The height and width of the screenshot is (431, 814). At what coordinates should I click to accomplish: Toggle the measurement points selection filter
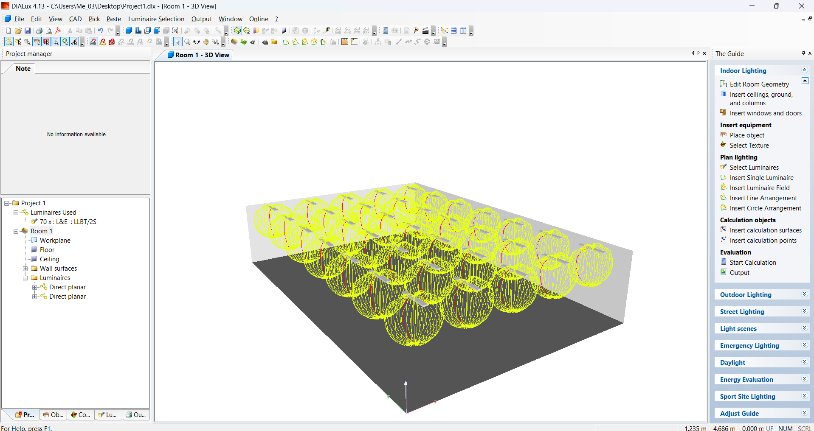coord(74,42)
